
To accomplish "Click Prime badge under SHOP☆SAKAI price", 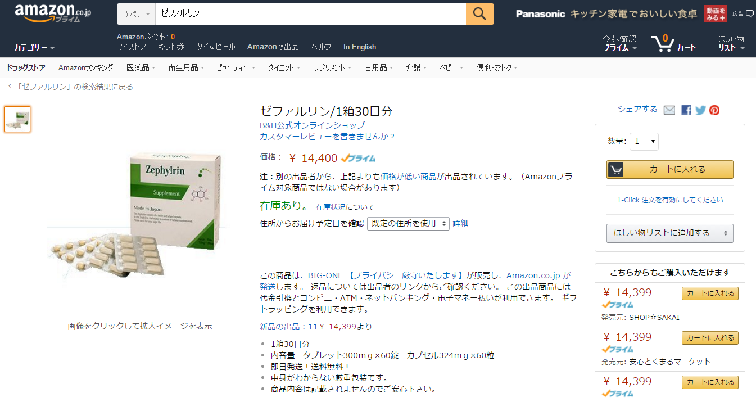I will (617, 305).
